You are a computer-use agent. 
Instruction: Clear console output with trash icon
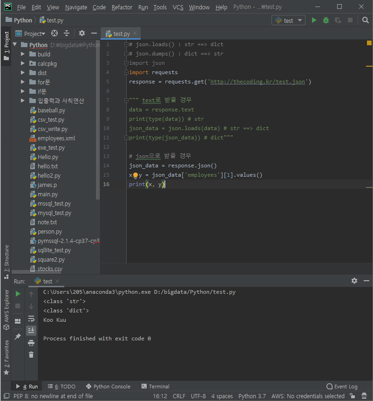[x=31, y=355]
